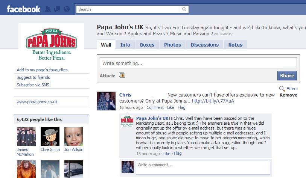Open Jon Wilson's baby photo thumbnail
This screenshot has height=178, width=306.
pos(74,137)
